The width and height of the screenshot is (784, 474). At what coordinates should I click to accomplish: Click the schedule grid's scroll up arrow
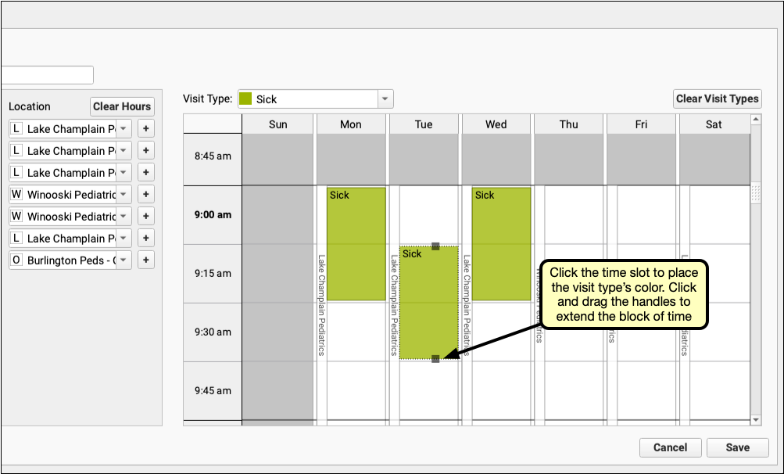coord(755,120)
